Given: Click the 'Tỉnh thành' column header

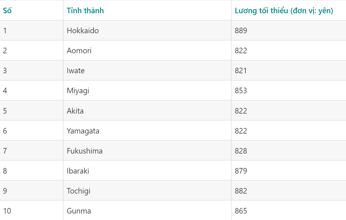Looking at the screenshot, I should [x=85, y=10].
